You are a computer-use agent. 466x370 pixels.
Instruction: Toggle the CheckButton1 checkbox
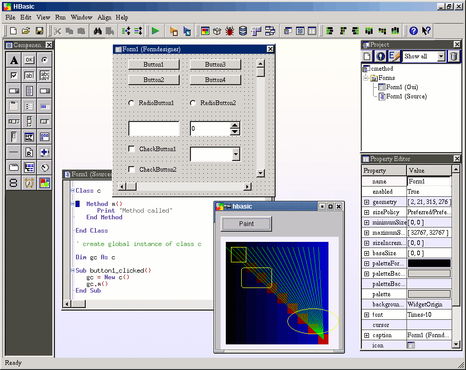pyautogui.click(x=132, y=149)
